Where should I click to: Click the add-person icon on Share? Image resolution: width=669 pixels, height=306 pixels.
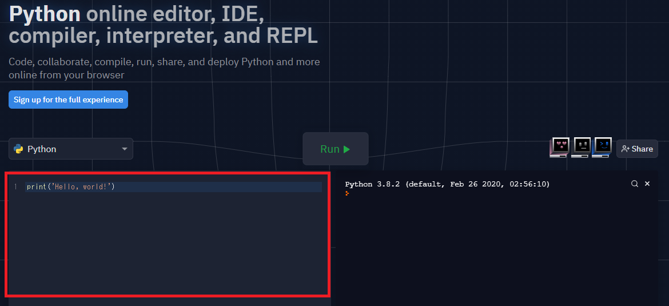pyautogui.click(x=626, y=149)
